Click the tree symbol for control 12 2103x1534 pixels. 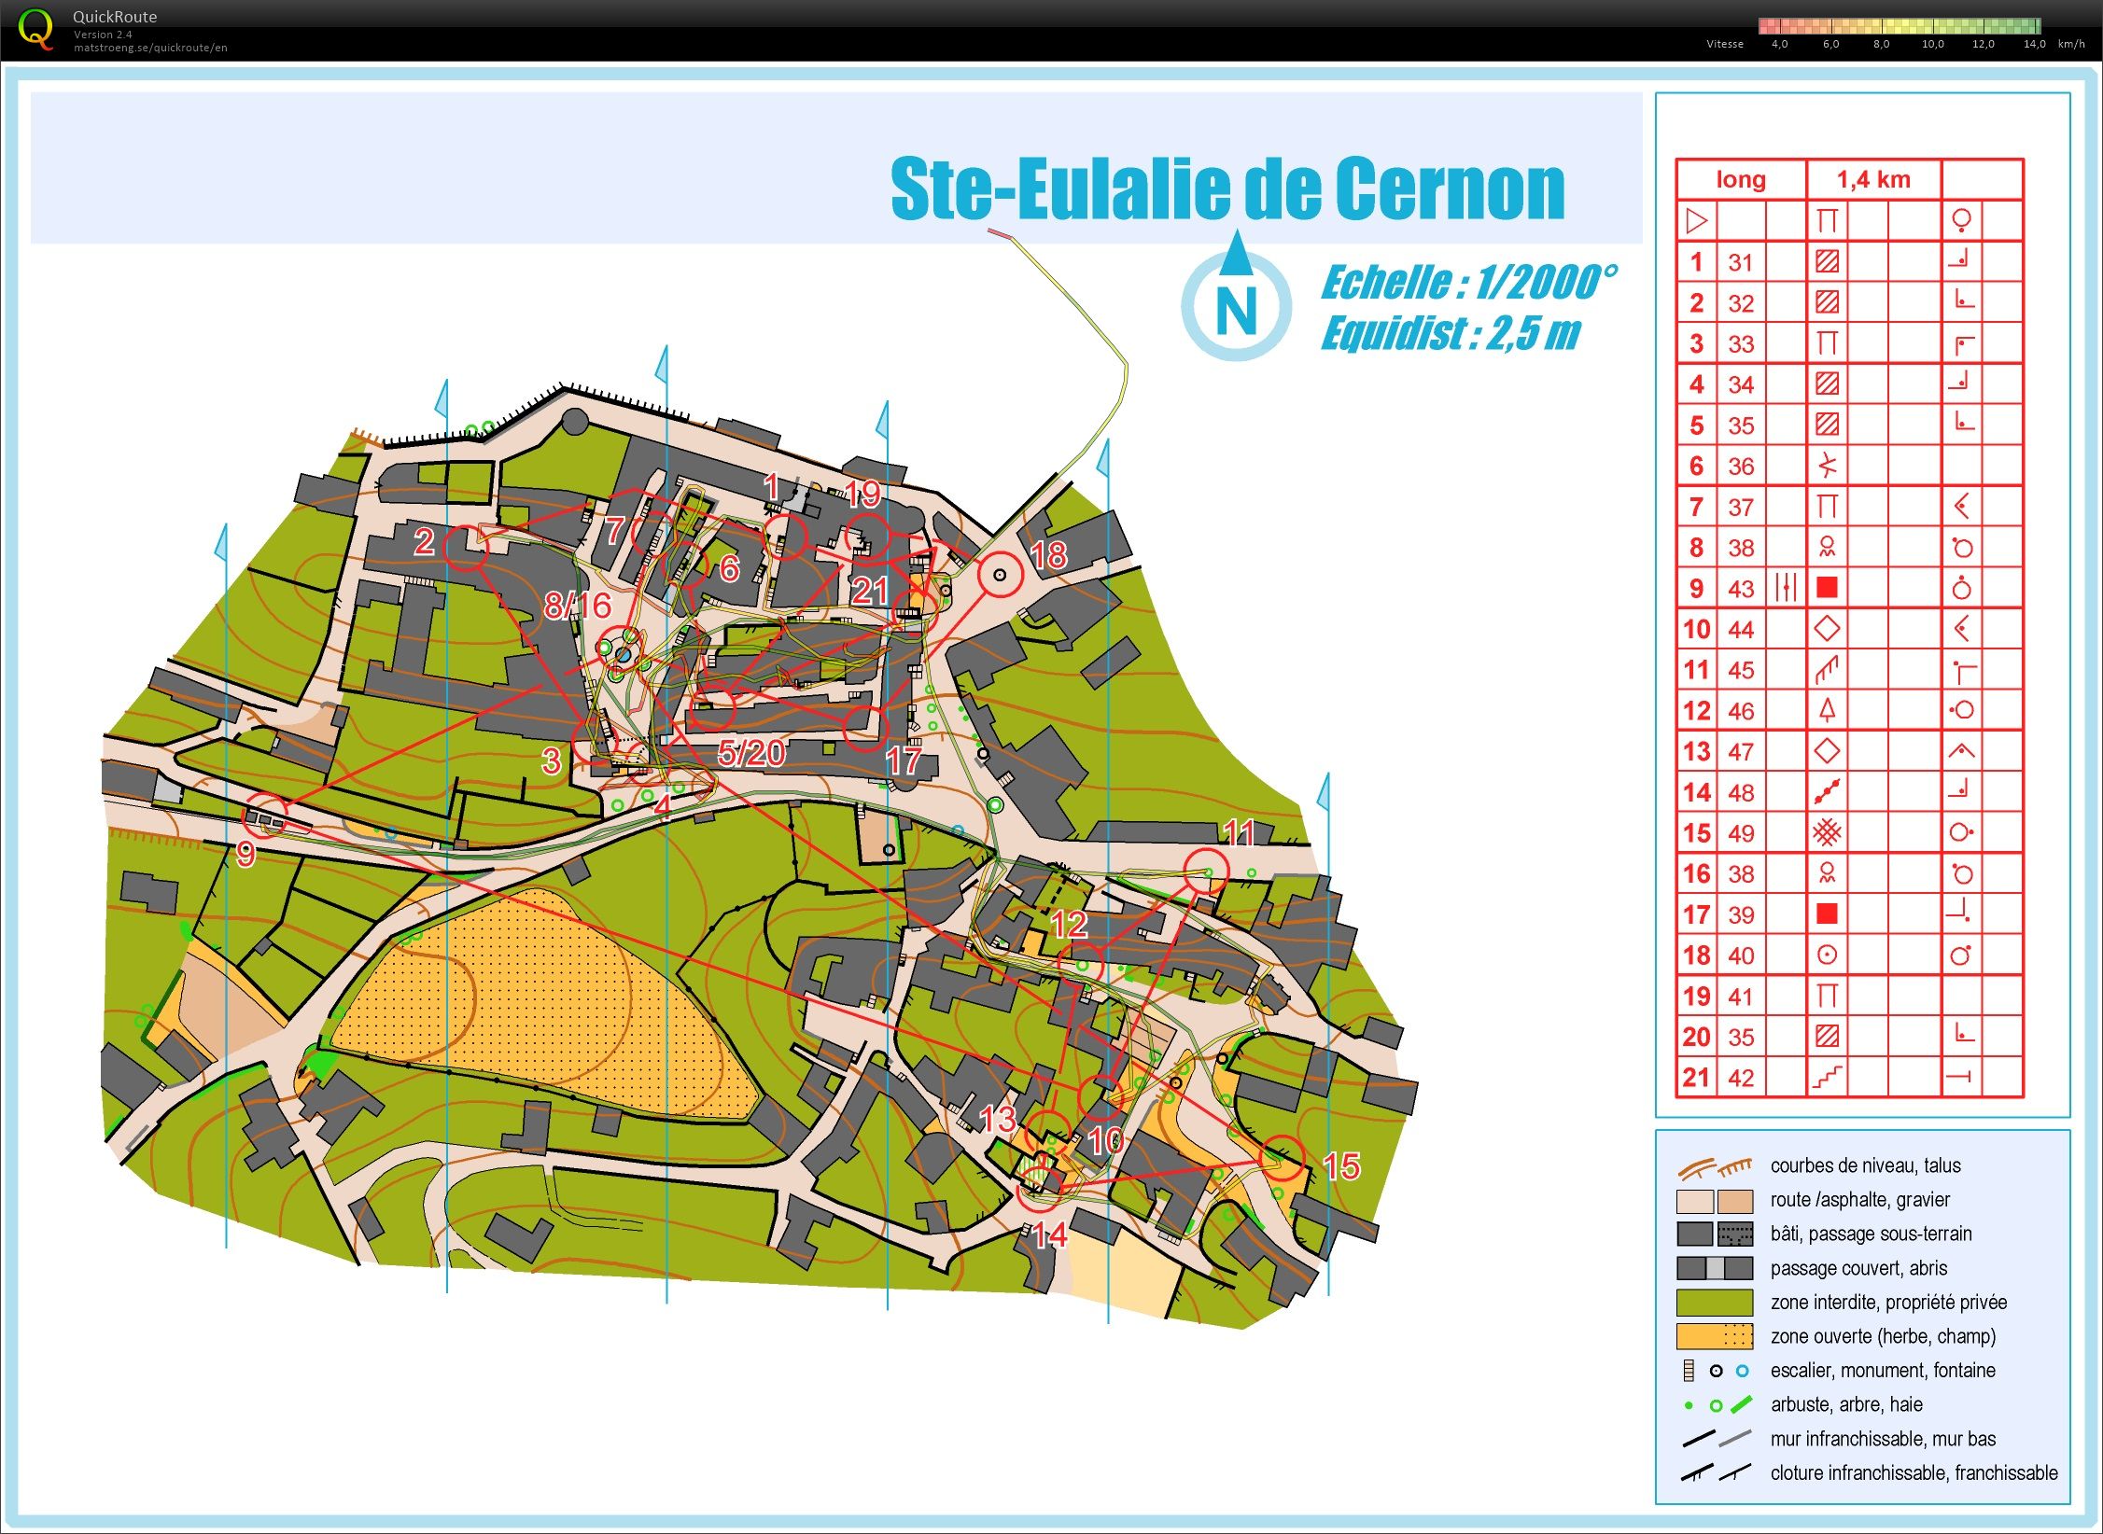1827,710
